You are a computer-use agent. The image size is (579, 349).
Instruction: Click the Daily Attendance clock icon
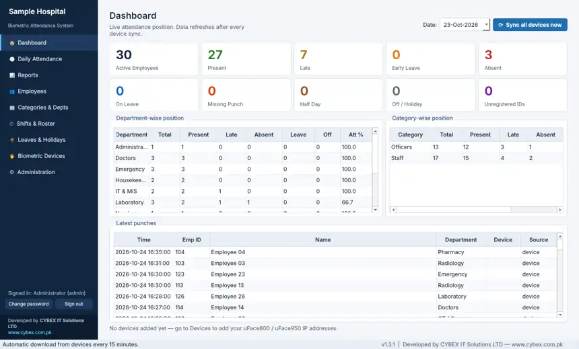[x=12, y=59]
